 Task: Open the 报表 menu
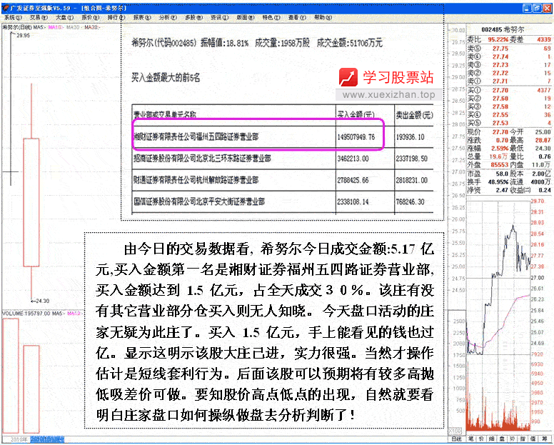coord(142,17)
